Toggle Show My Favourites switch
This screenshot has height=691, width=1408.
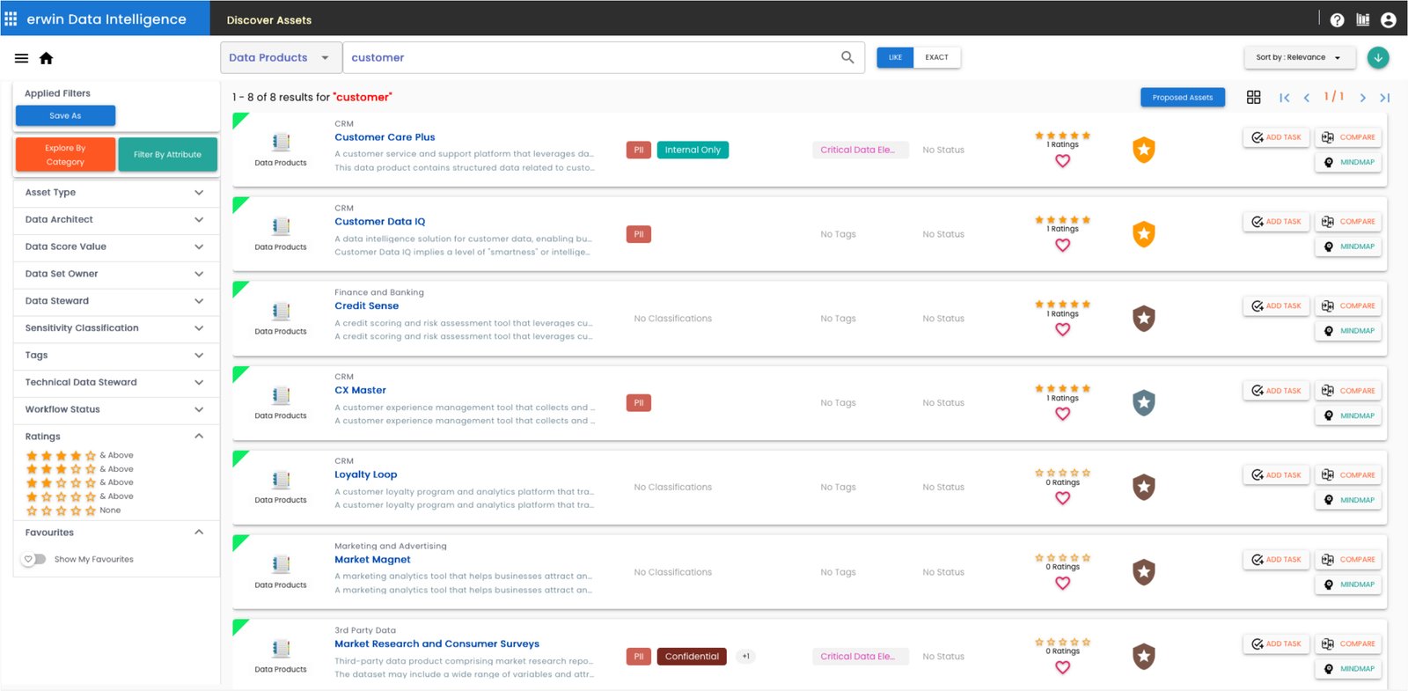pyautogui.click(x=33, y=559)
